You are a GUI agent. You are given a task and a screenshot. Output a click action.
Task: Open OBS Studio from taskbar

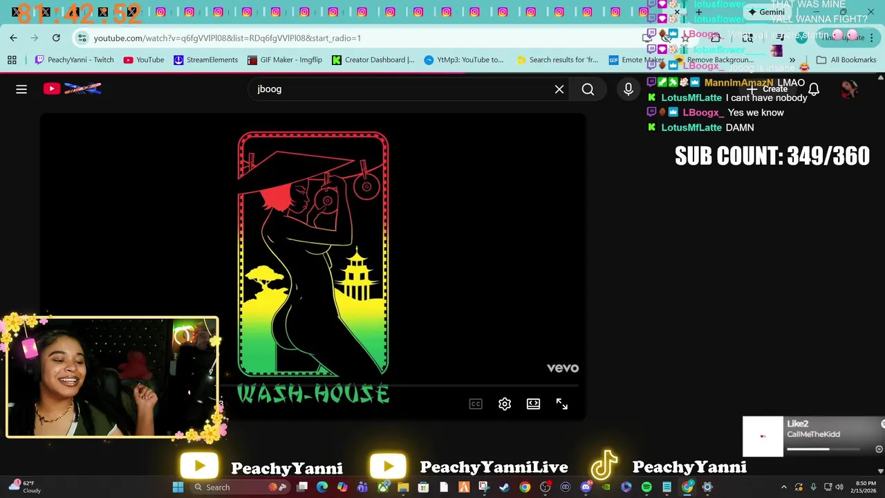[545, 488]
